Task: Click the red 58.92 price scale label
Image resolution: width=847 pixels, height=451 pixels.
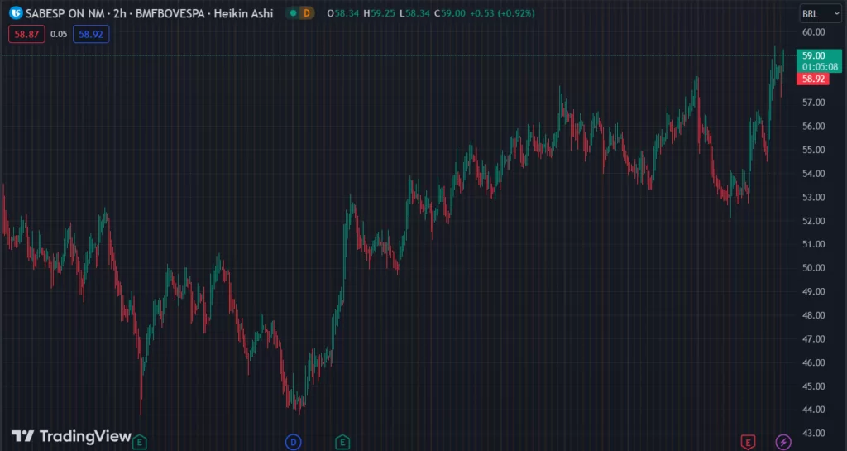Action: tap(813, 79)
